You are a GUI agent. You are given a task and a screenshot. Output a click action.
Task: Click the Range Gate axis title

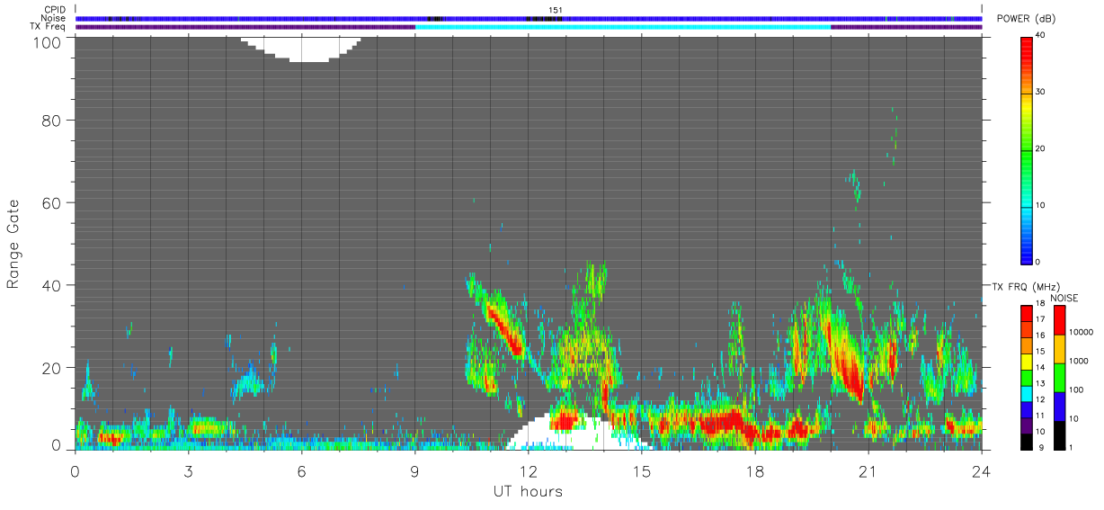14,243
